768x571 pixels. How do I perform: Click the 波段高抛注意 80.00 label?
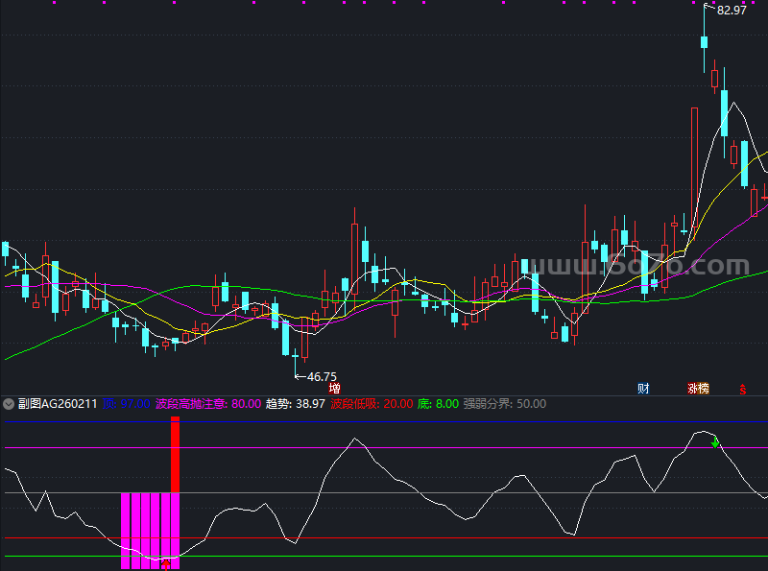[208, 404]
